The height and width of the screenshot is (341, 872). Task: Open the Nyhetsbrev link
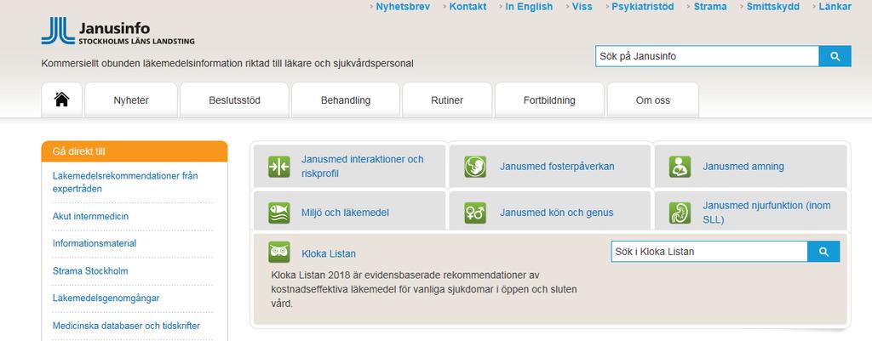pos(403,7)
